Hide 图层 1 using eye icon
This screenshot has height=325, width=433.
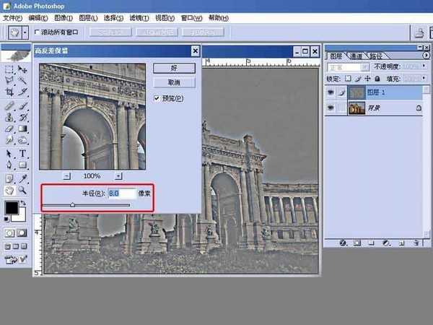pyautogui.click(x=331, y=92)
